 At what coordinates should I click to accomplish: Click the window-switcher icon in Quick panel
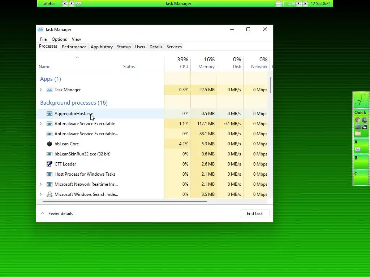click(x=364, y=127)
